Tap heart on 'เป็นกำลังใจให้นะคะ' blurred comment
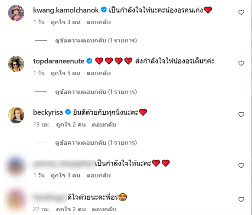252x215 pixels. (x=241, y=165)
